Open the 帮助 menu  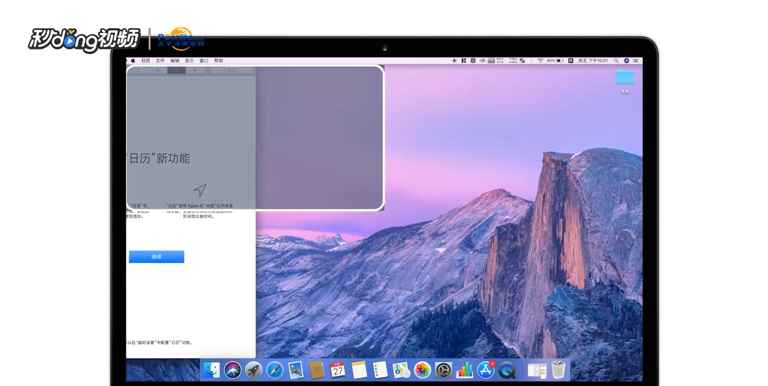pos(219,60)
